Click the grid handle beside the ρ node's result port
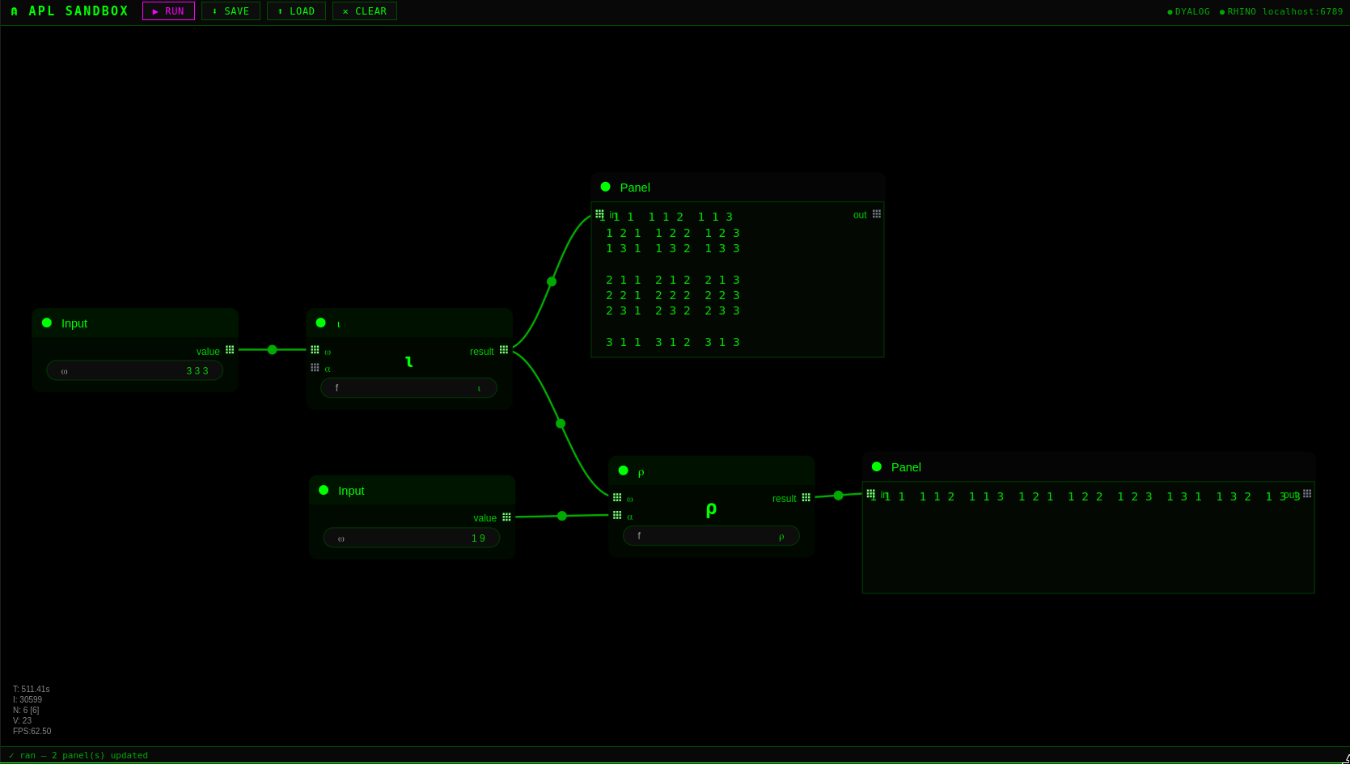This screenshot has width=1350, height=764. click(x=806, y=498)
